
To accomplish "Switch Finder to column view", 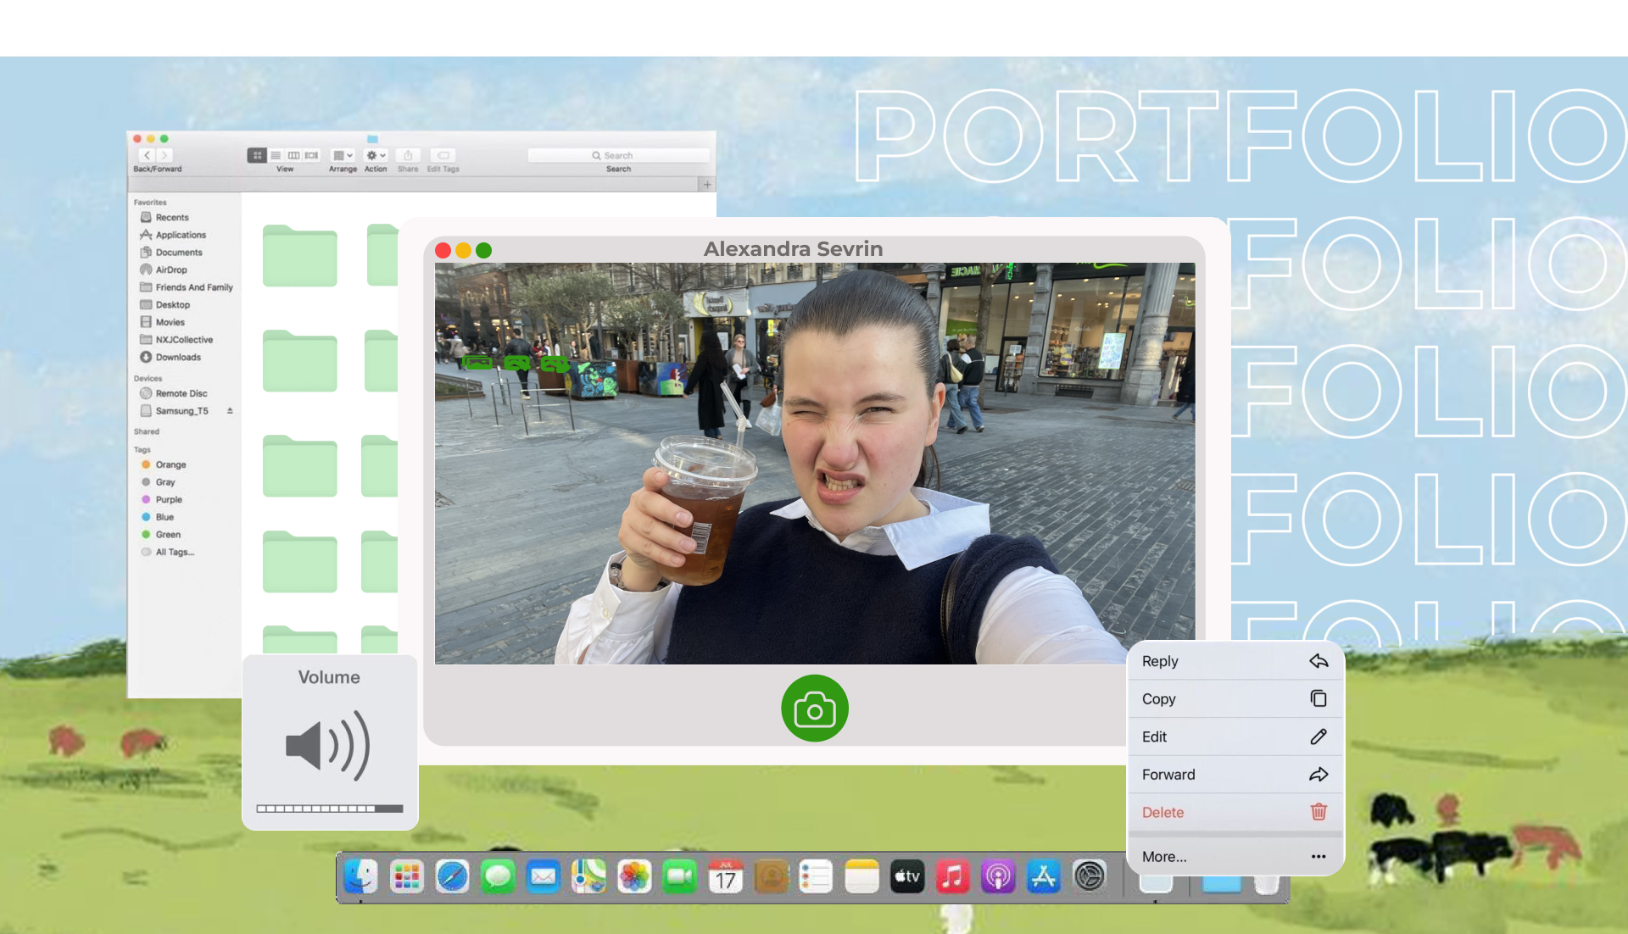I will [x=293, y=155].
